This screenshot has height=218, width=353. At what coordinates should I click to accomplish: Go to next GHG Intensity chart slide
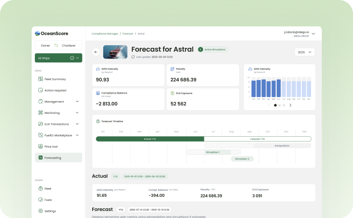290,105
